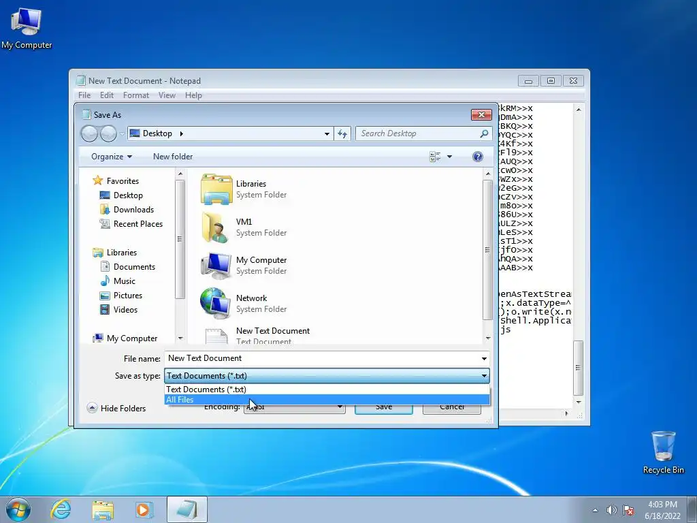Open Windows Explorer from the taskbar
697x523 pixels.
click(103, 509)
